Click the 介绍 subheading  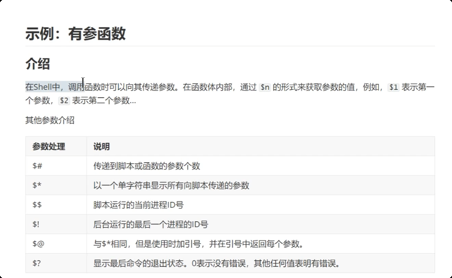(x=38, y=64)
